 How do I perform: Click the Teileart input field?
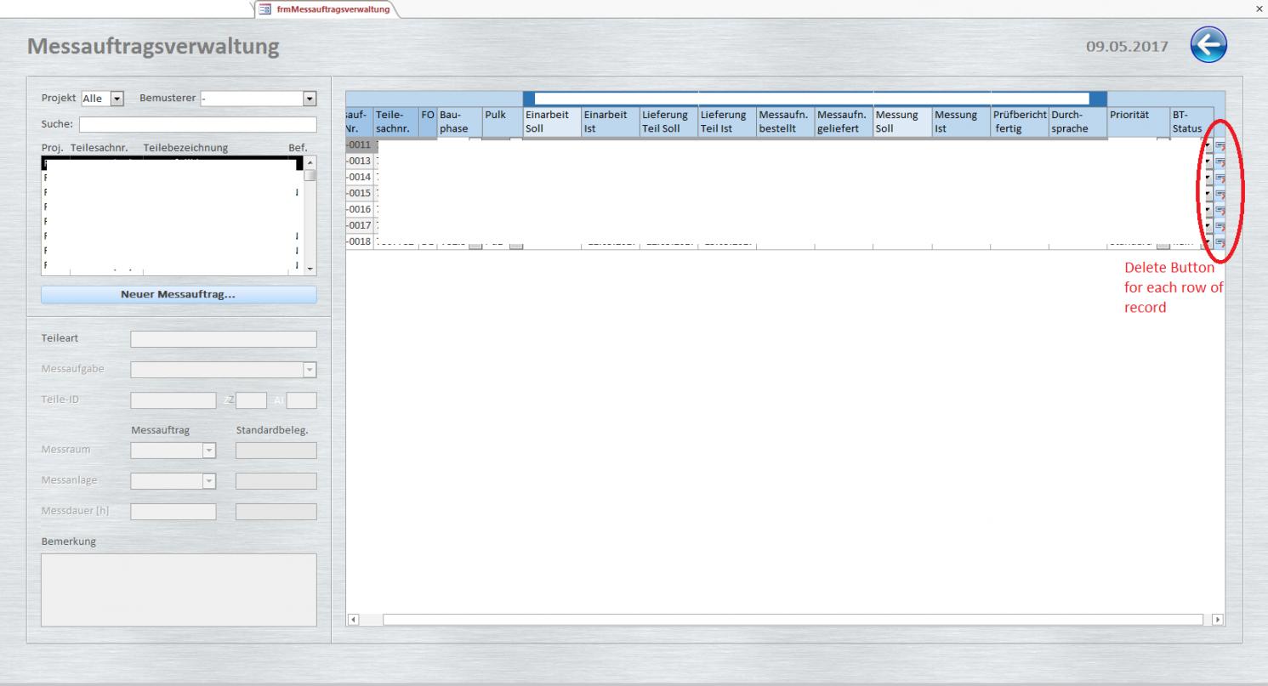(223, 339)
